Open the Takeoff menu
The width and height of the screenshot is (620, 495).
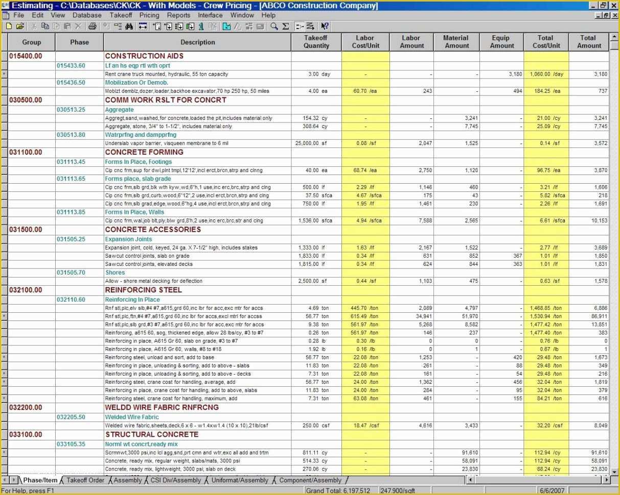click(x=121, y=15)
